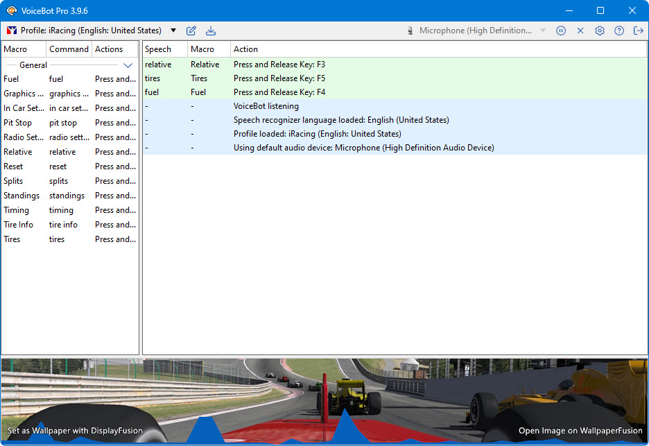Click Open Image on WallpaperFusion

[580, 431]
